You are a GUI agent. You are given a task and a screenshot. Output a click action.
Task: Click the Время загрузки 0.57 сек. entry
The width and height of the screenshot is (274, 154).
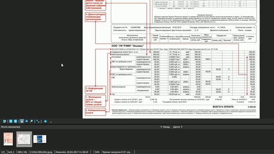pyautogui.click(x=117, y=152)
